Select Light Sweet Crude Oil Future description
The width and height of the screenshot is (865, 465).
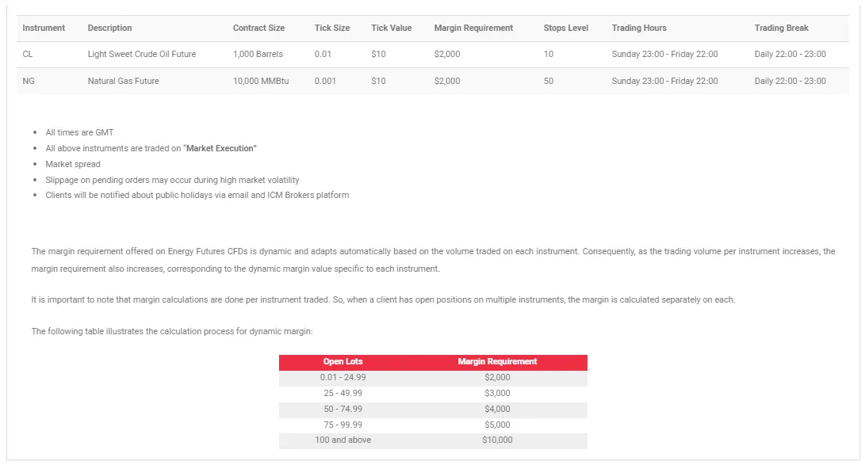point(141,54)
